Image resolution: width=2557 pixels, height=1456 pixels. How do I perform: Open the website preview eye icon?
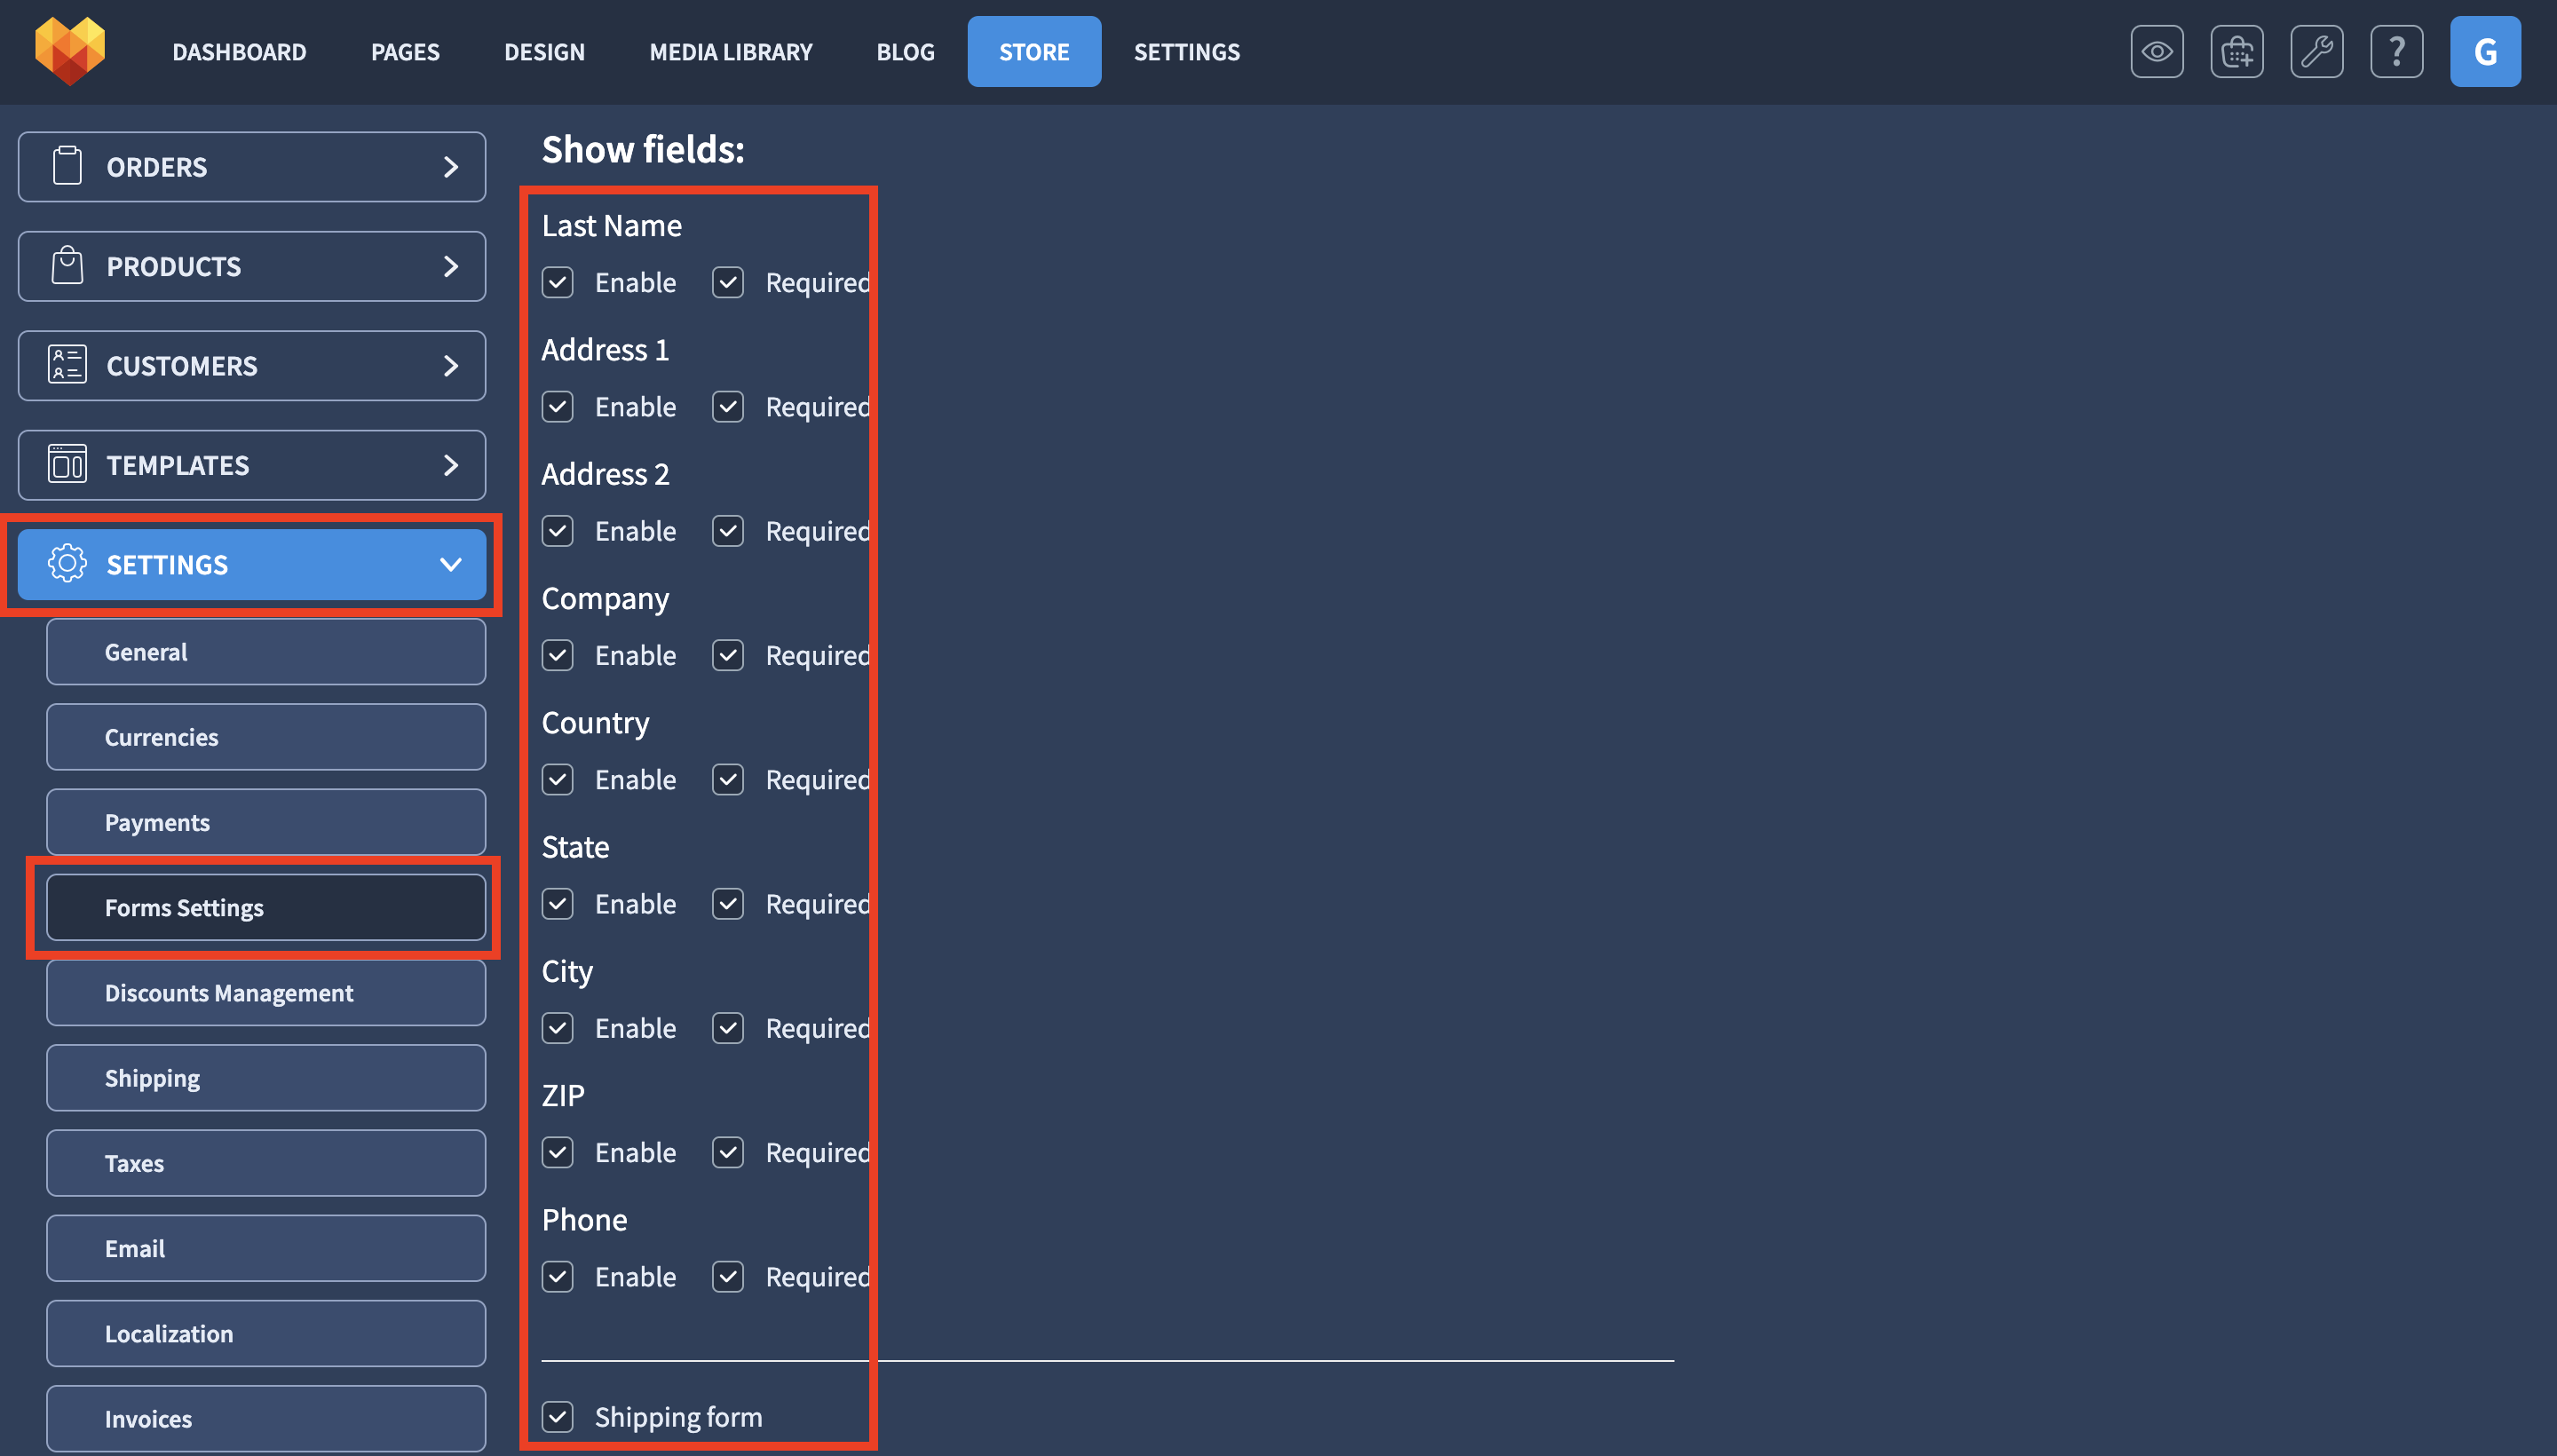pos(2157,52)
